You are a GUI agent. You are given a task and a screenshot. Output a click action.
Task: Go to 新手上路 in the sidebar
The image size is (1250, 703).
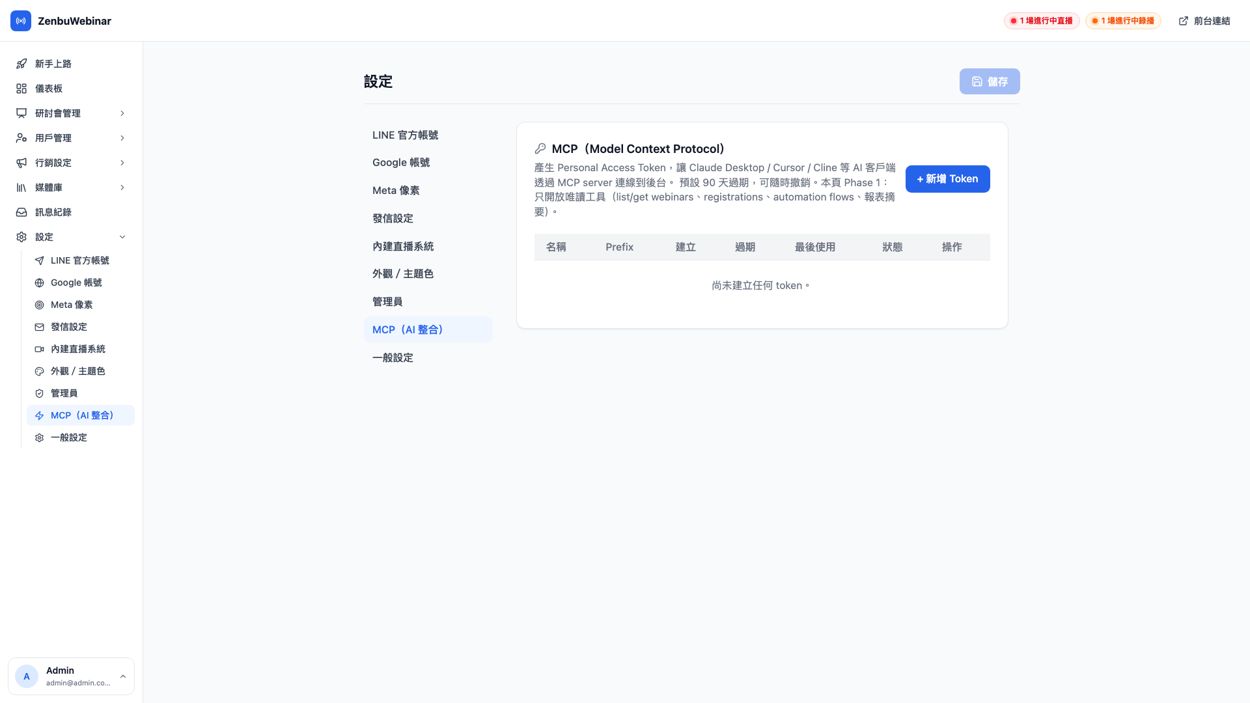click(71, 64)
